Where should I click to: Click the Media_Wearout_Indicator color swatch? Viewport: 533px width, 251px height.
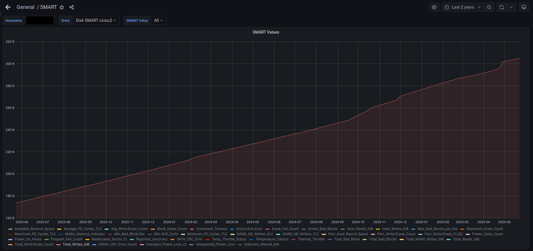tap(61, 234)
